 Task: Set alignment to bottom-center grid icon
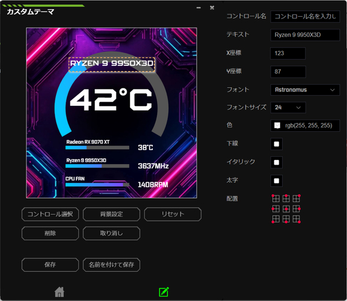286,219
